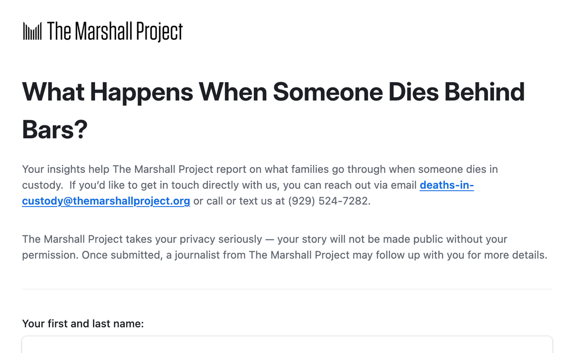Click the phone number (929) 524-7282
The width and height of the screenshot is (576, 353).
329,201
